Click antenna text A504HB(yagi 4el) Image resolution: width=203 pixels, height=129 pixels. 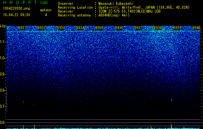114,15
